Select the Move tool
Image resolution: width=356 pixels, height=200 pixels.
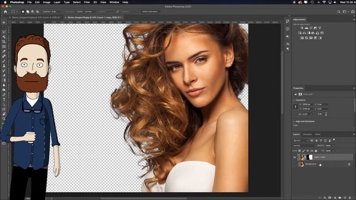point(4,22)
